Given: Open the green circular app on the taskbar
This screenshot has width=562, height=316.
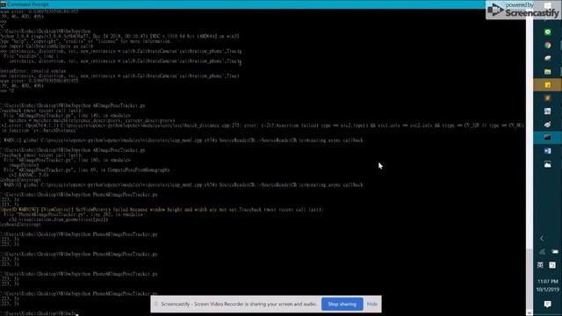Looking at the screenshot, I should point(547,32).
